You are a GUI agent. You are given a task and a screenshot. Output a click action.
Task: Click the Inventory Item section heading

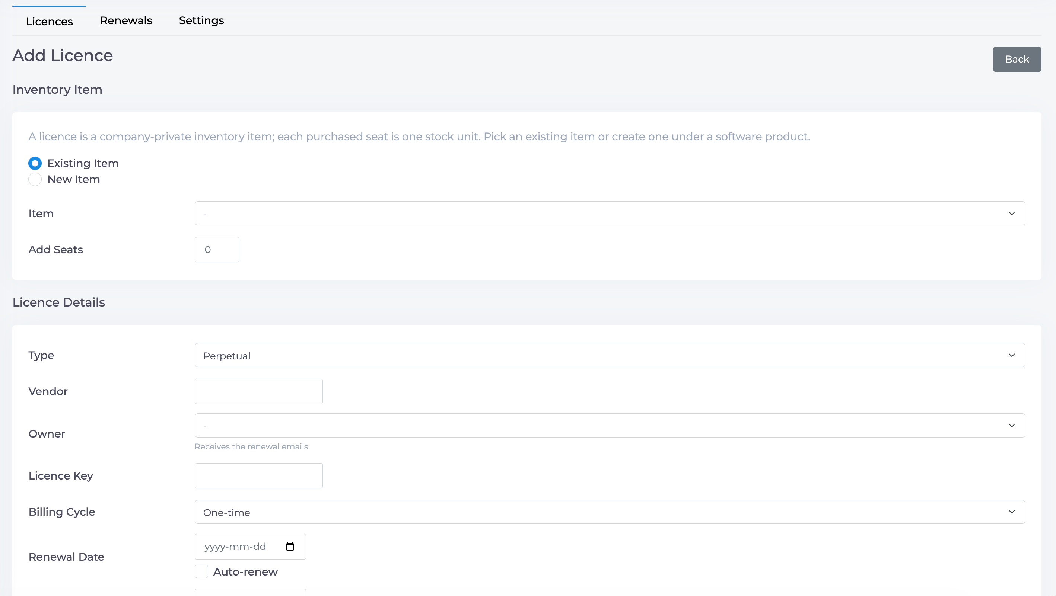[57, 90]
